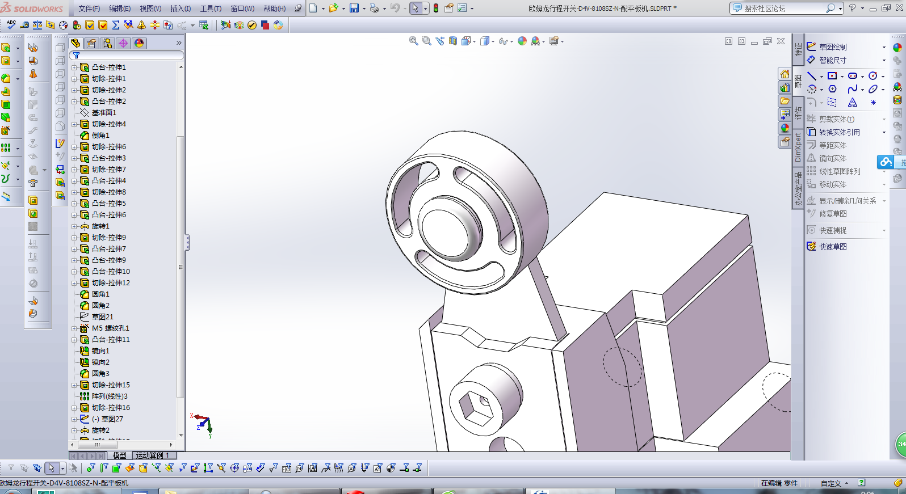Screen dimensions: 906x494
Task: Click the 转换实体引用 button
Action: pos(833,132)
